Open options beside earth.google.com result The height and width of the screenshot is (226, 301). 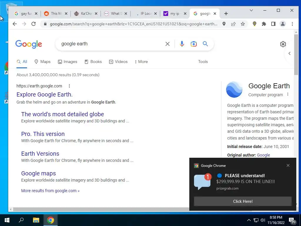click(69, 86)
